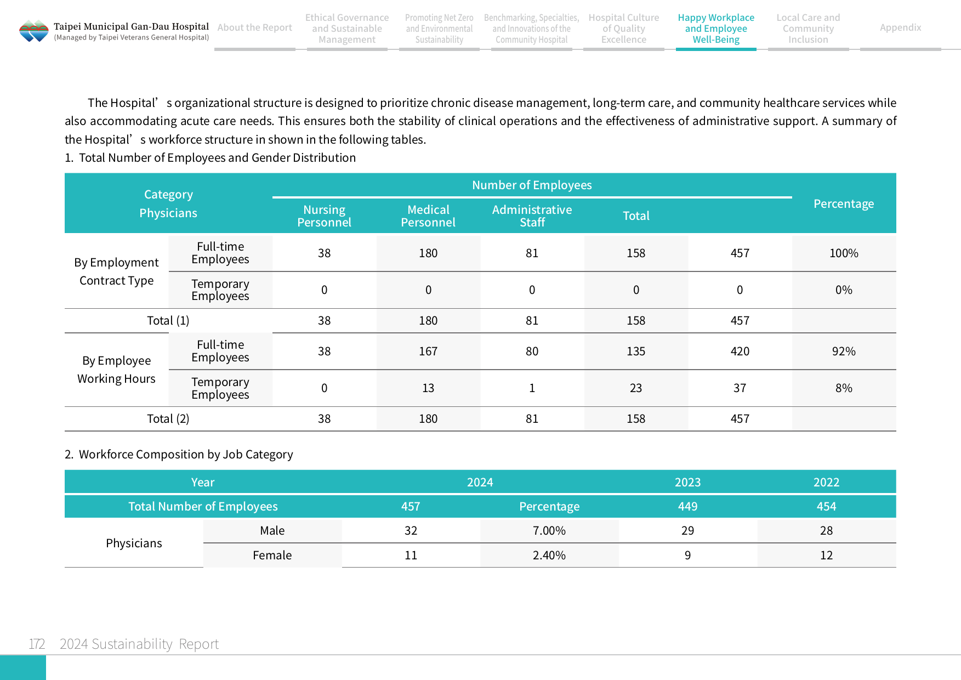The width and height of the screenshot is (961, 680).
Task: Click the '454' total for 2022
Action: click(x=827, y=506)
